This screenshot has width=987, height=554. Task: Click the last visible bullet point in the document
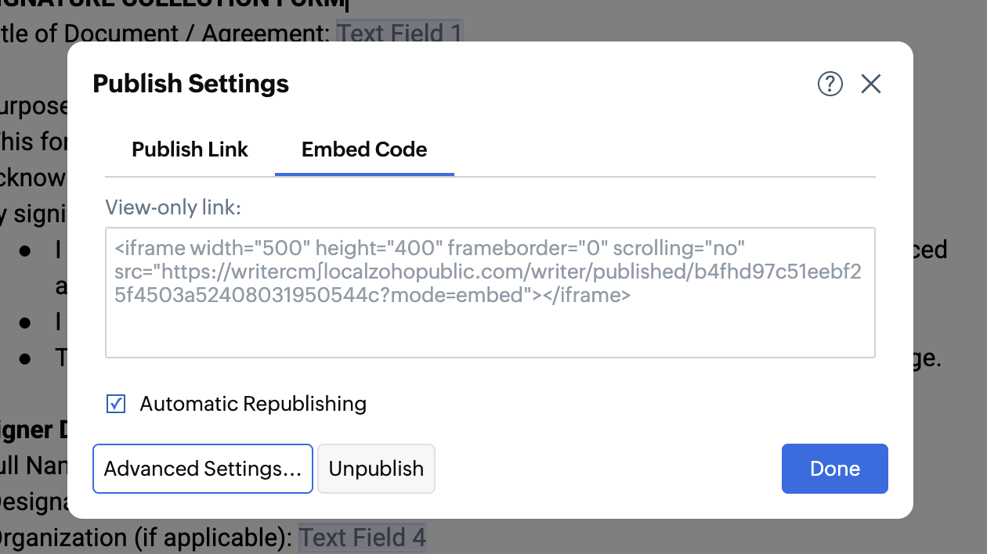(26, 358)
